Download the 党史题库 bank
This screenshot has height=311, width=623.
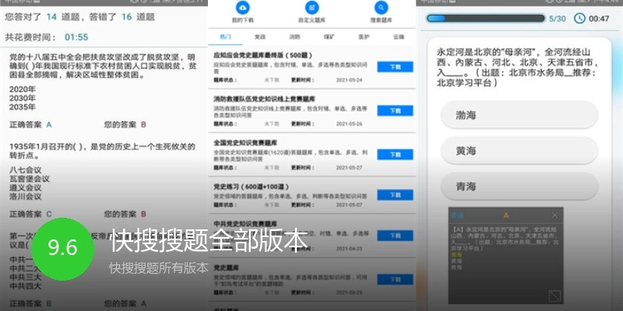click(395, 279)
